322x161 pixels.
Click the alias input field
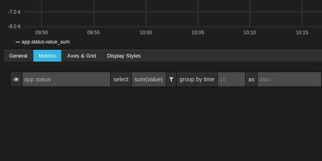tap(289, 79)
